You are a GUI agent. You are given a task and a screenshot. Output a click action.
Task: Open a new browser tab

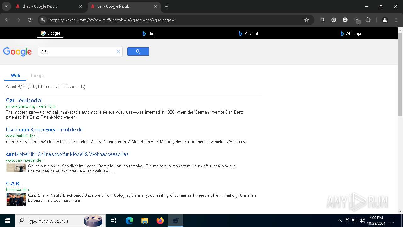tap(167, 6)
